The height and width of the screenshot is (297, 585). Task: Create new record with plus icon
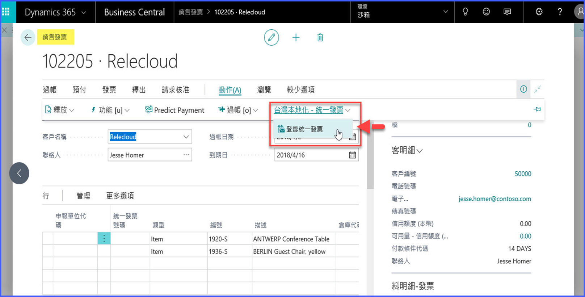[x=296, y=37]
